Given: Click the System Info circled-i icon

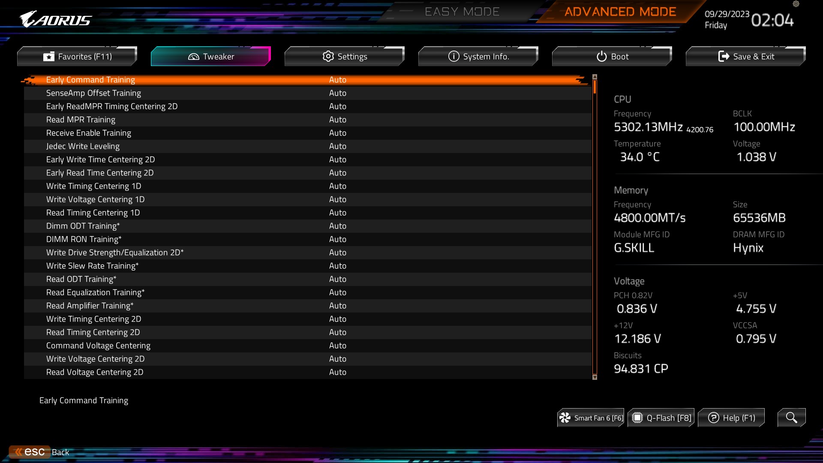Looking at the screenshot, I should coord(454,56).
